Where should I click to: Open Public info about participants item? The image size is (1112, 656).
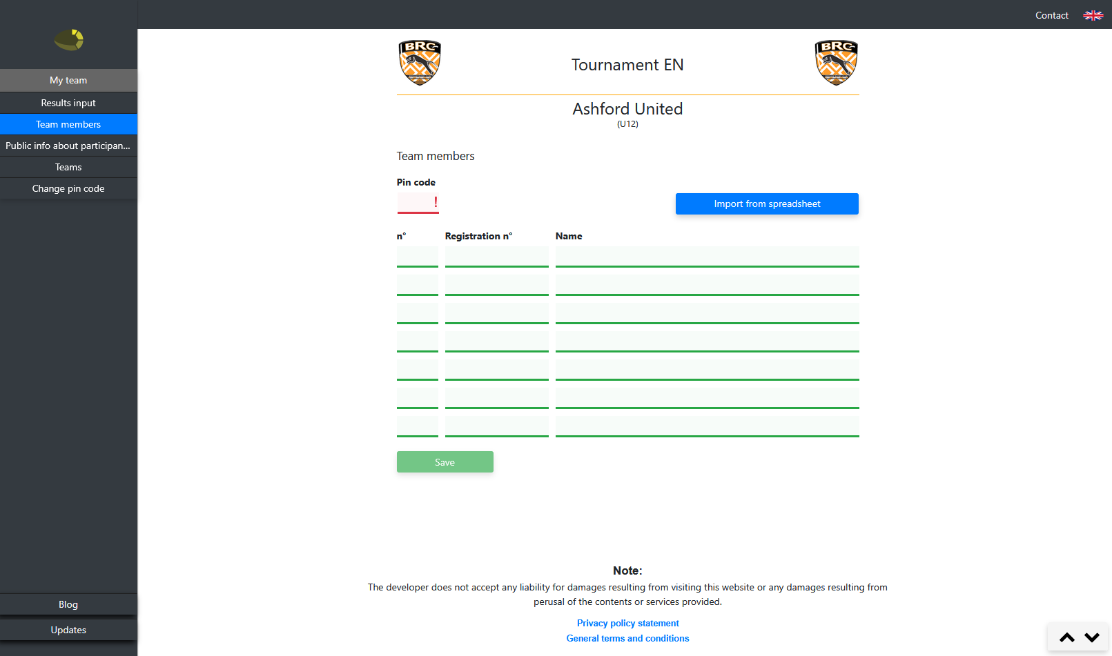(68, 146)
